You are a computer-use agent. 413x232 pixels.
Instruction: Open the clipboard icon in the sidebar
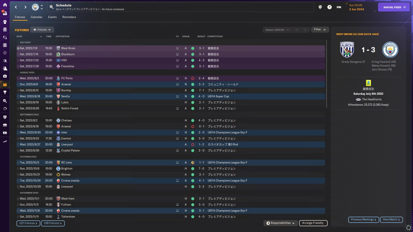point(5,30)
